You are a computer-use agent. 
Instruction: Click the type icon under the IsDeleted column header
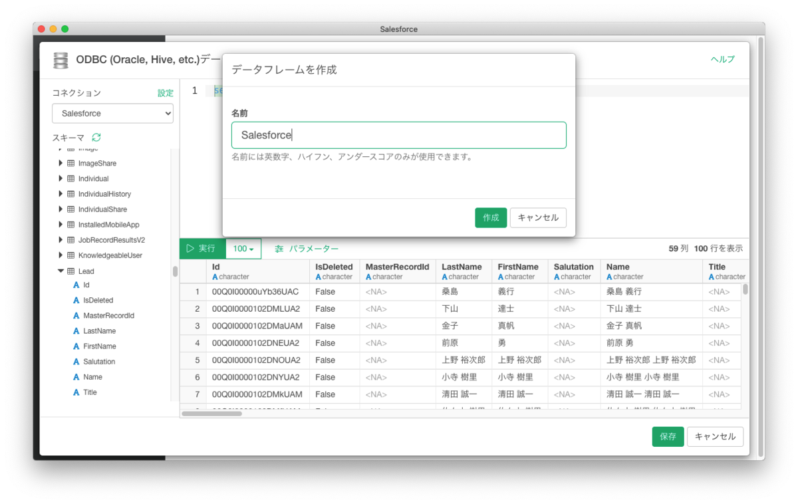[x=319, y=277]
